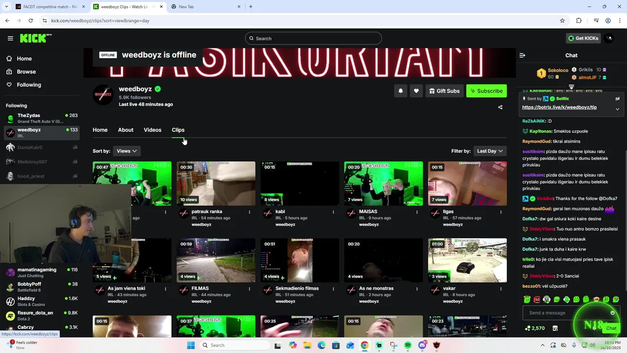Viewport: 627px width, 353px height.
Task: Click the notification bell on weedboyz channel
Action: (x=401, y=91)
